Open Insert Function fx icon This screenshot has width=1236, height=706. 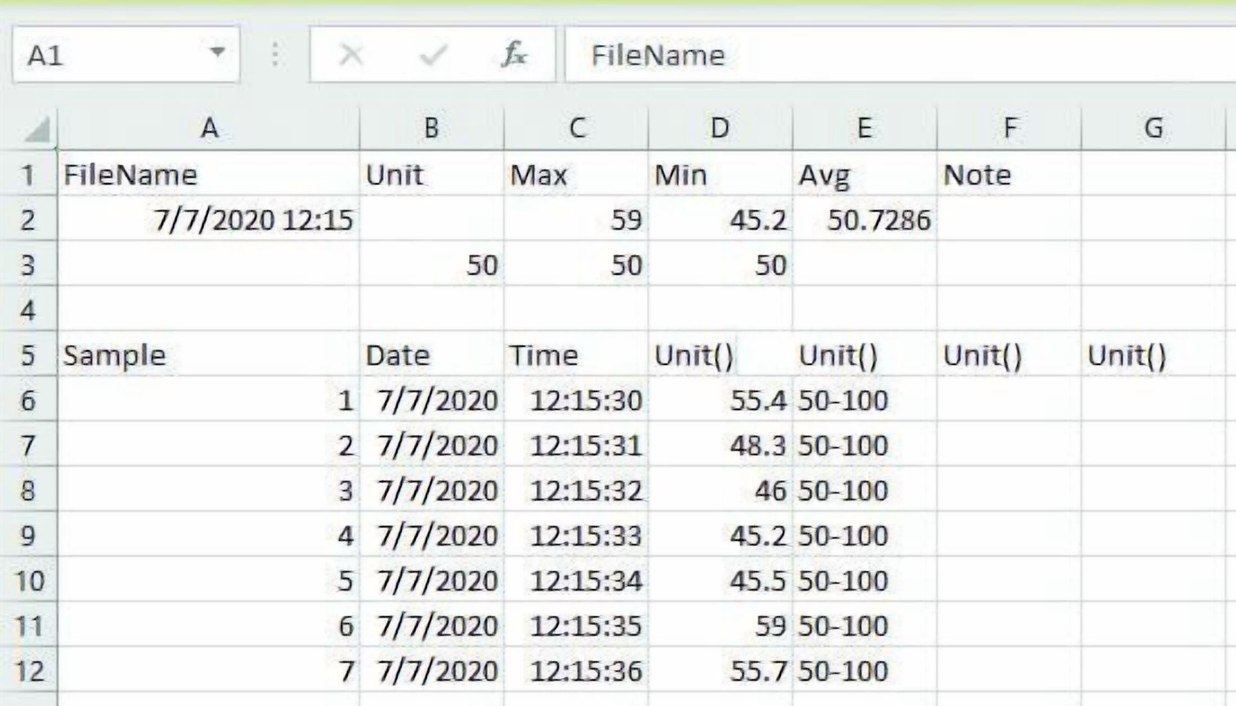point(514,55)
